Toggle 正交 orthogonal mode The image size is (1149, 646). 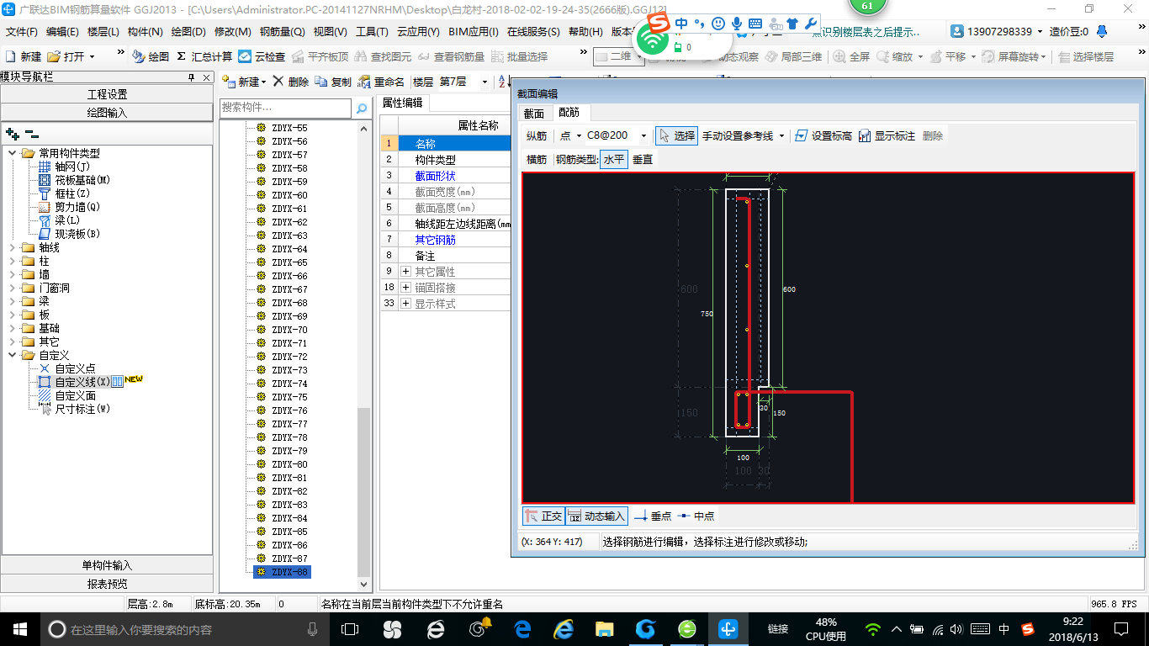[x=543, y=516]
